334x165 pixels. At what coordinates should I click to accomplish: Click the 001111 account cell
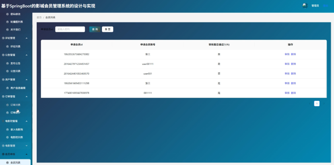[148, 93]
